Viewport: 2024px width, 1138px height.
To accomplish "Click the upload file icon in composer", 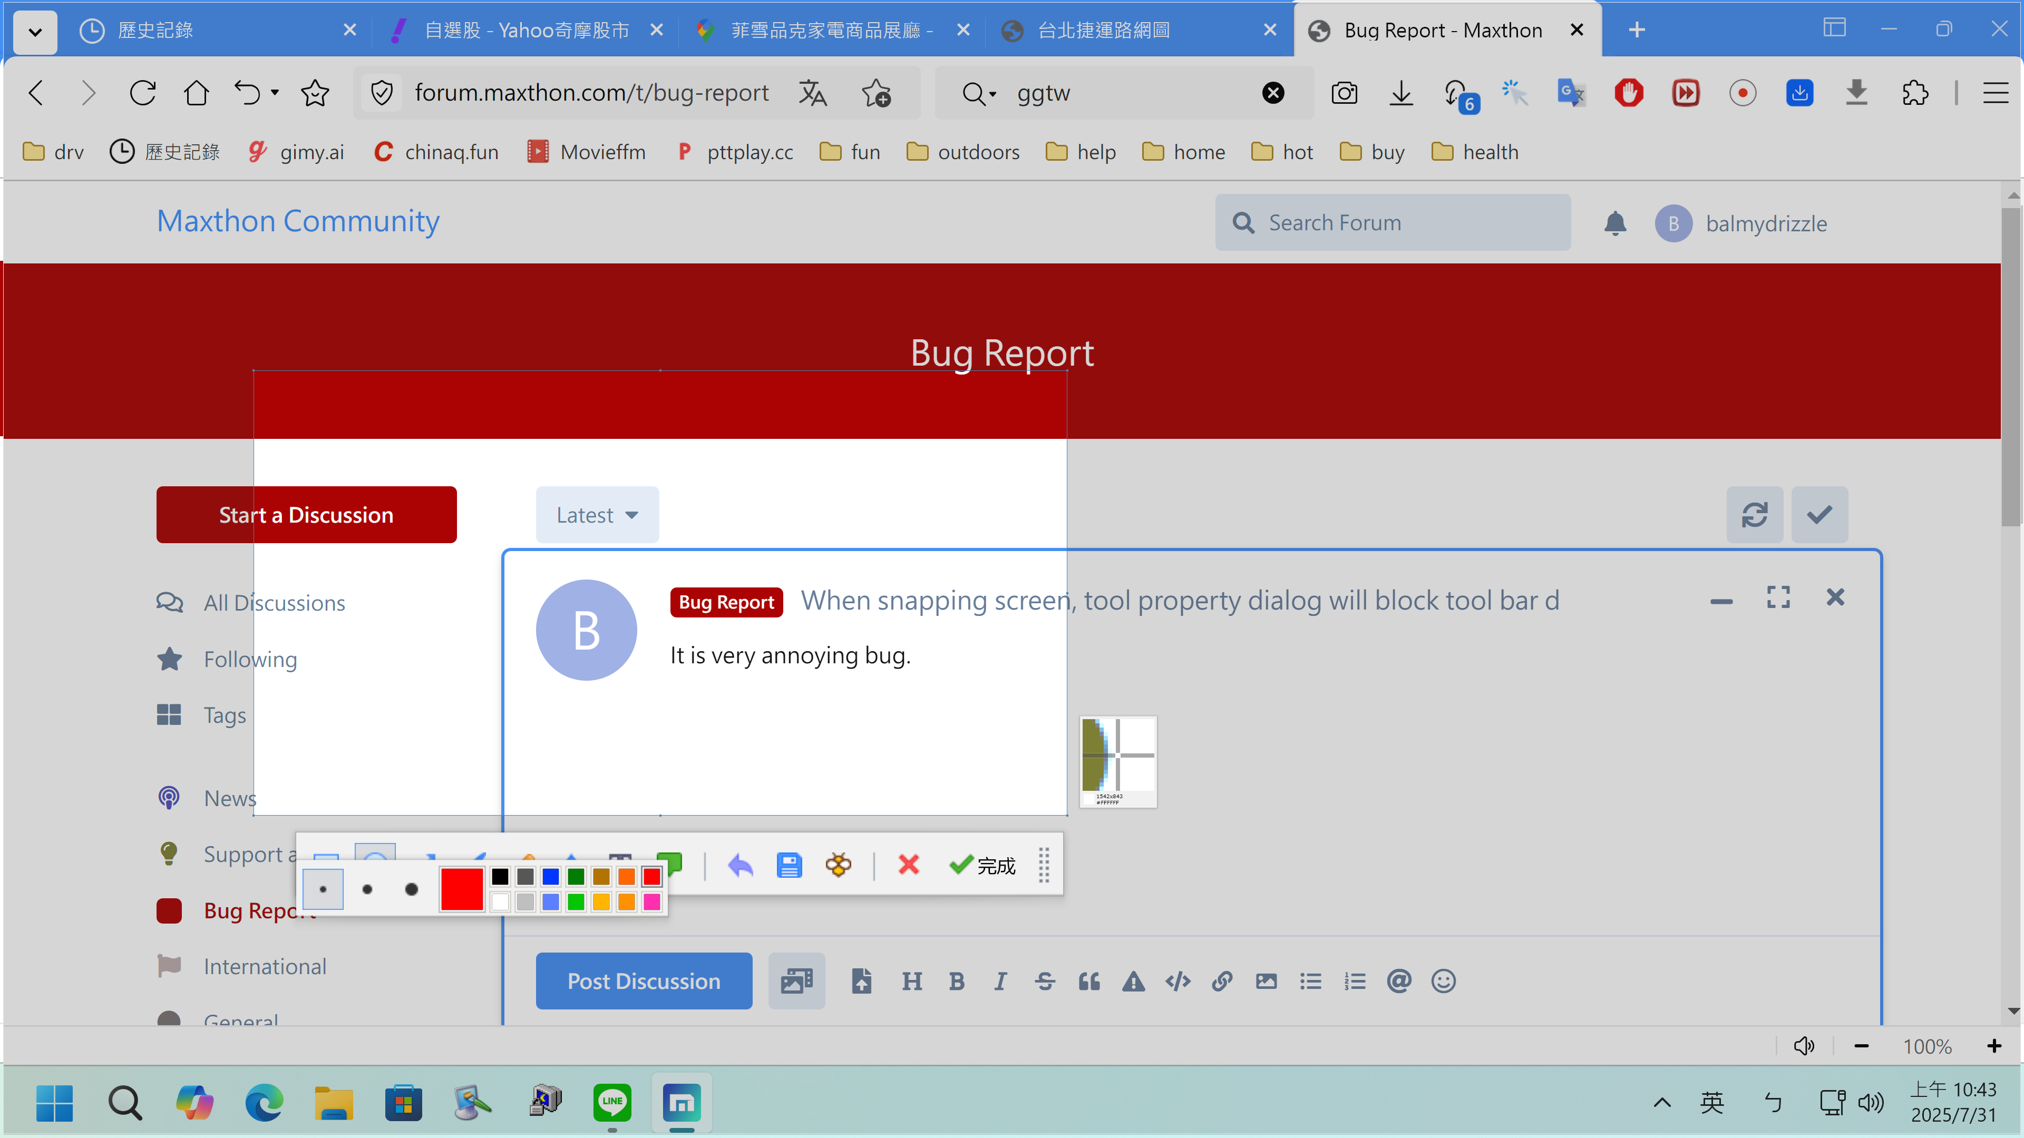I will pyautogui.click(x=862, y=981).
